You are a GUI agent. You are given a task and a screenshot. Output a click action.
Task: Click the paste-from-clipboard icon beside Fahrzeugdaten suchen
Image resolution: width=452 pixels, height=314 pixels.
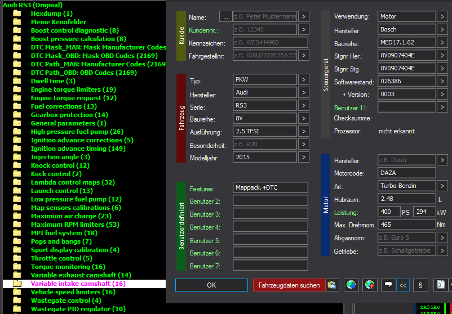[332, 285]
